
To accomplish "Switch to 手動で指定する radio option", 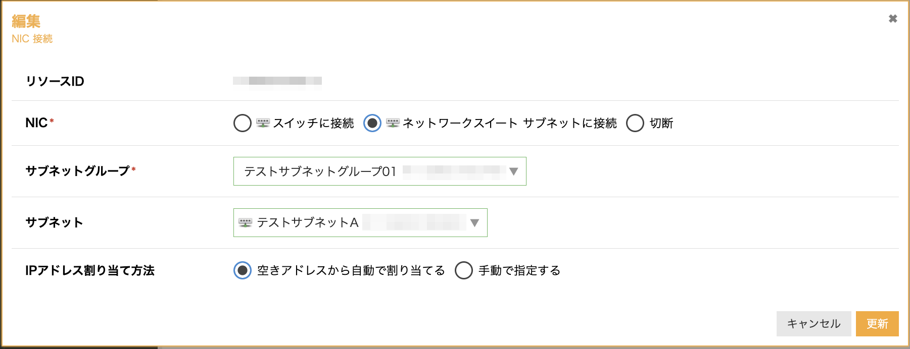I will [464, 270].
